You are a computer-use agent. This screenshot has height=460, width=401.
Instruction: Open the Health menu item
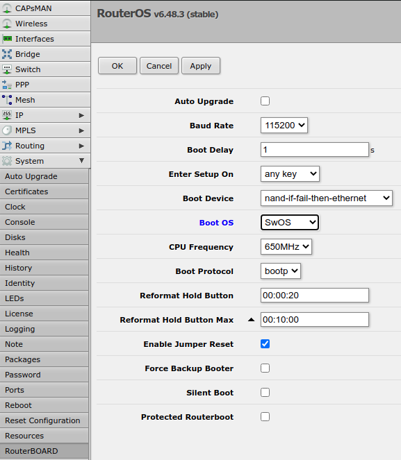pyautogui.click(x=44, y=253)
